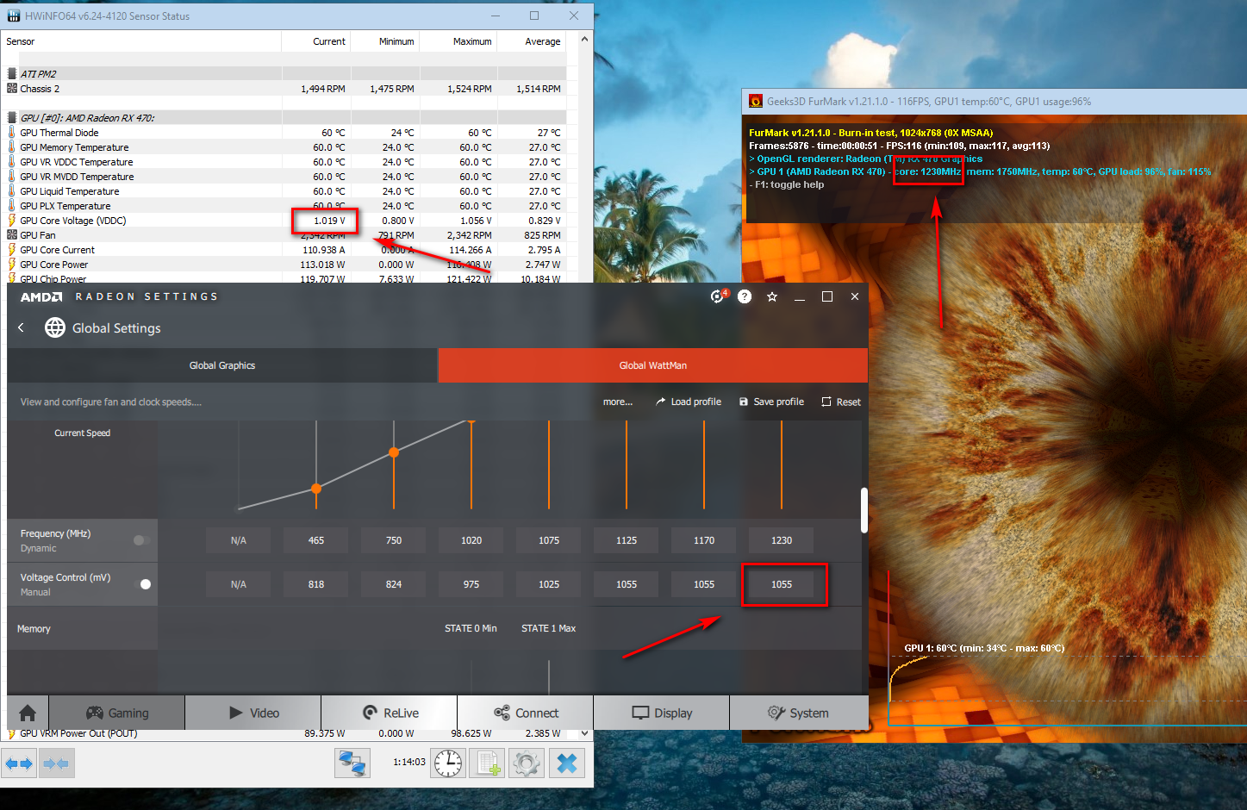Go back using Radeon Settings back arrow
The width and height of the screenshot is (1247, 810).
click(22, 327)
